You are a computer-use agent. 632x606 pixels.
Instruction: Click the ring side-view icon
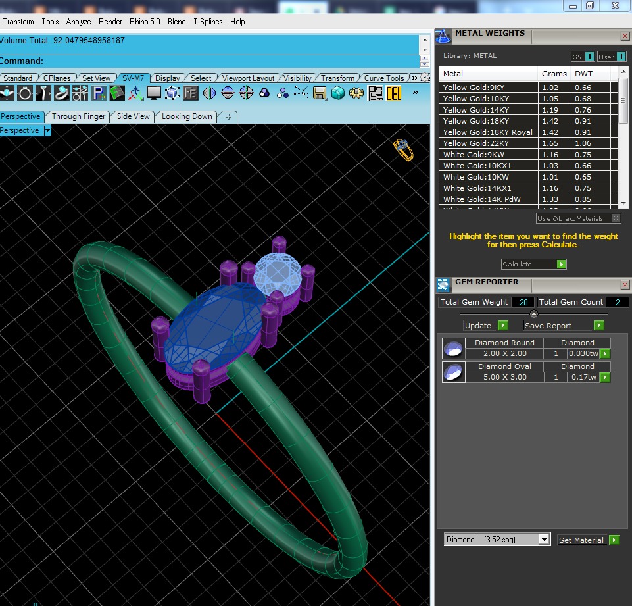[43, 93]
